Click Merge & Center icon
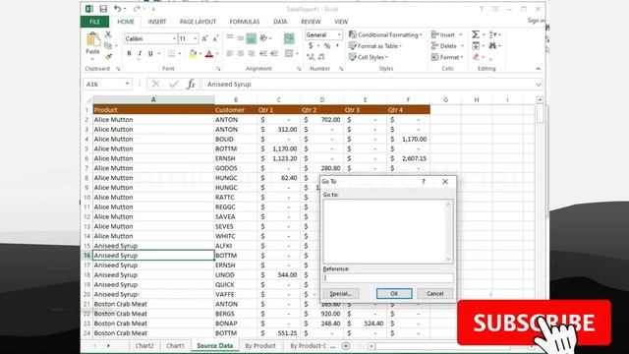 click(x=289, y=53)
